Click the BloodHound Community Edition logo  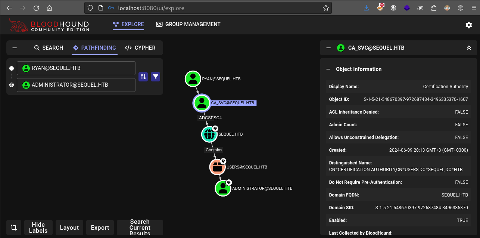point(49,25)
